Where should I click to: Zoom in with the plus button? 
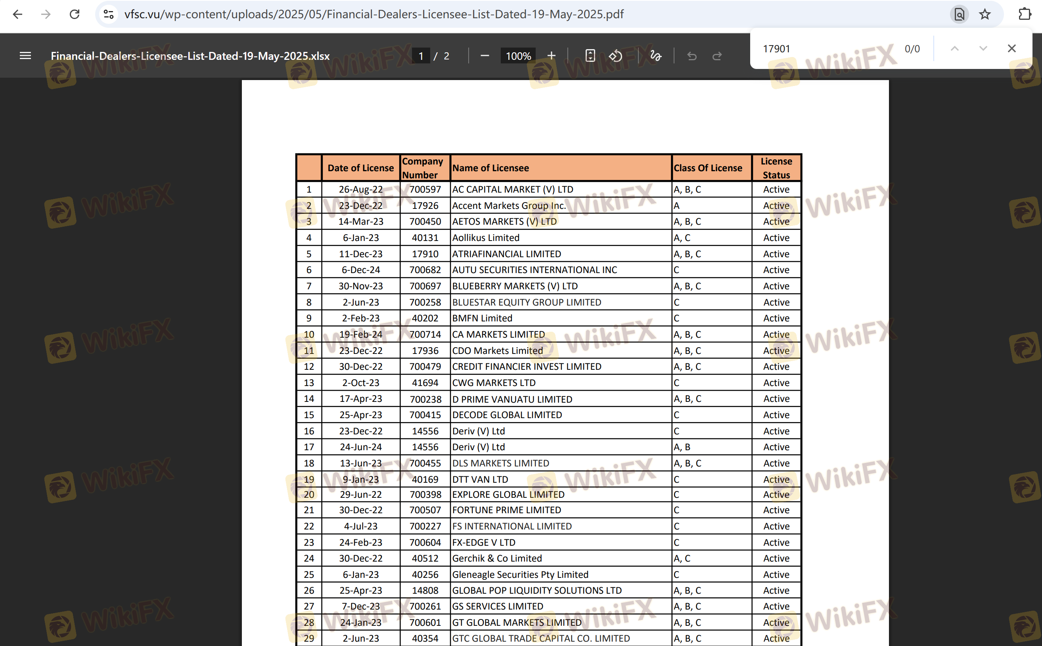[552, 55]
